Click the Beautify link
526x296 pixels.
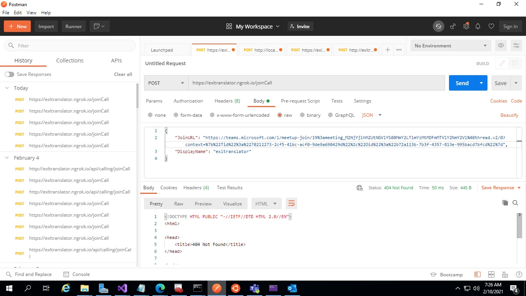(509, 115)
